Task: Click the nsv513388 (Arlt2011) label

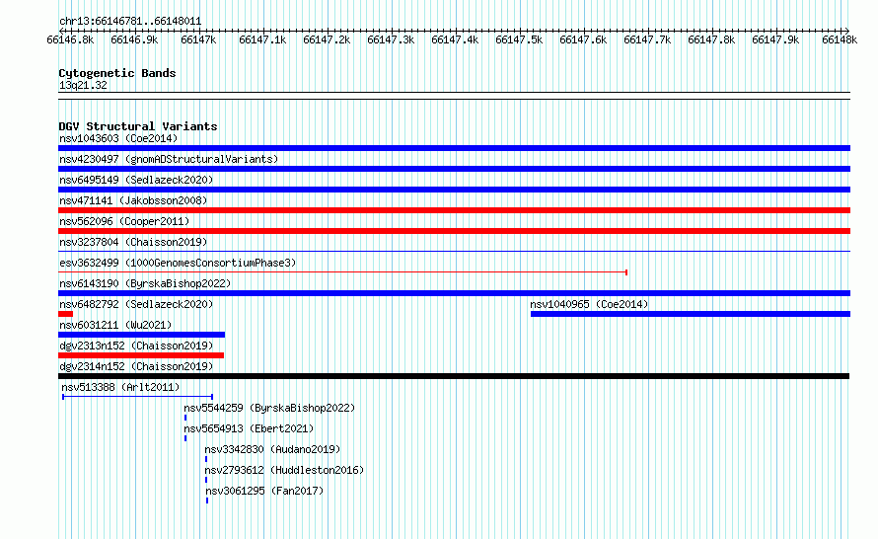Action: click(120, 387)
